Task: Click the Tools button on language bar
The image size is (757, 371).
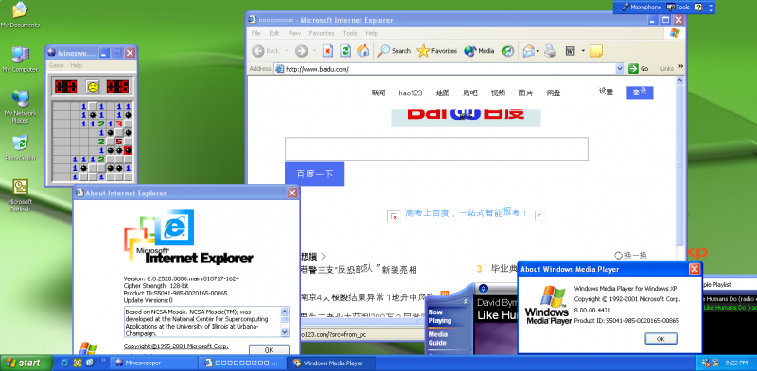Action: 678,8
